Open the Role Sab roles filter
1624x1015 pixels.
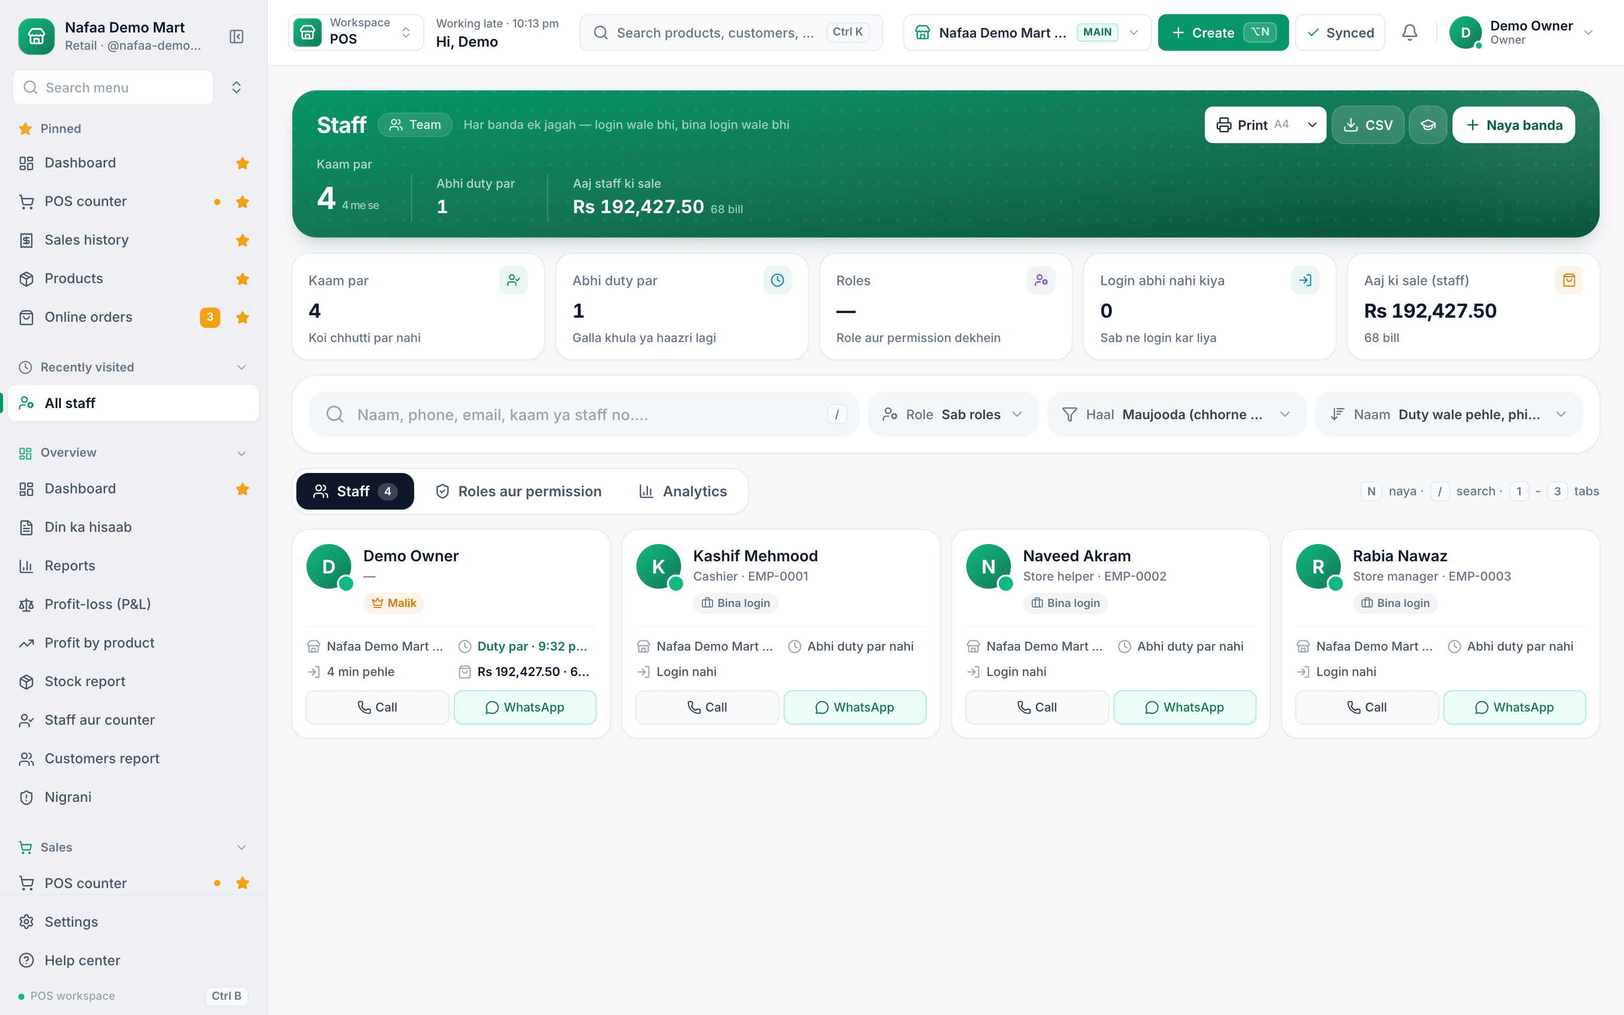pos(953,414)
